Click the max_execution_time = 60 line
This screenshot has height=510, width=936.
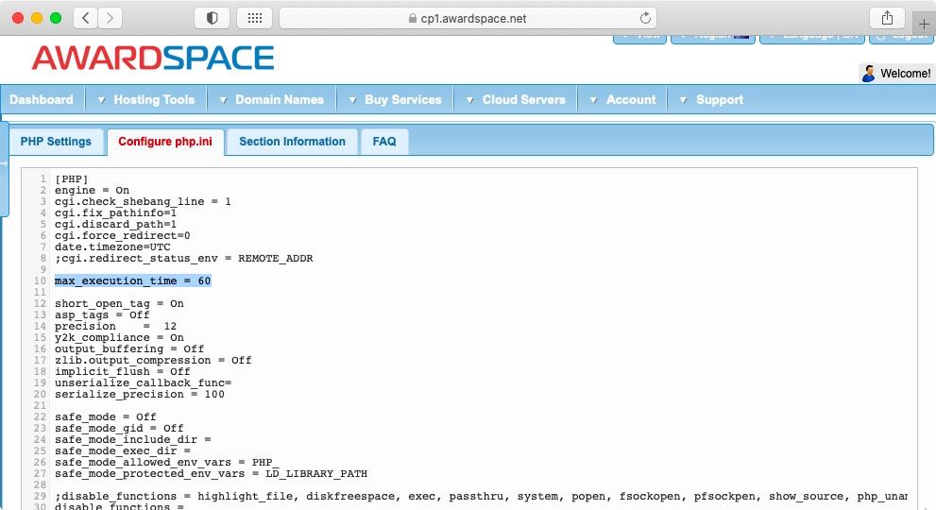(x=132, y=280)
